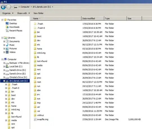Open the Organize dropdown menu

tap(8, 13)
